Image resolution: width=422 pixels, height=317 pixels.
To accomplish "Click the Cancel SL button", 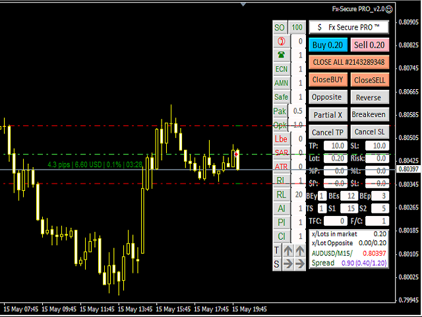I will click(369, 132).
